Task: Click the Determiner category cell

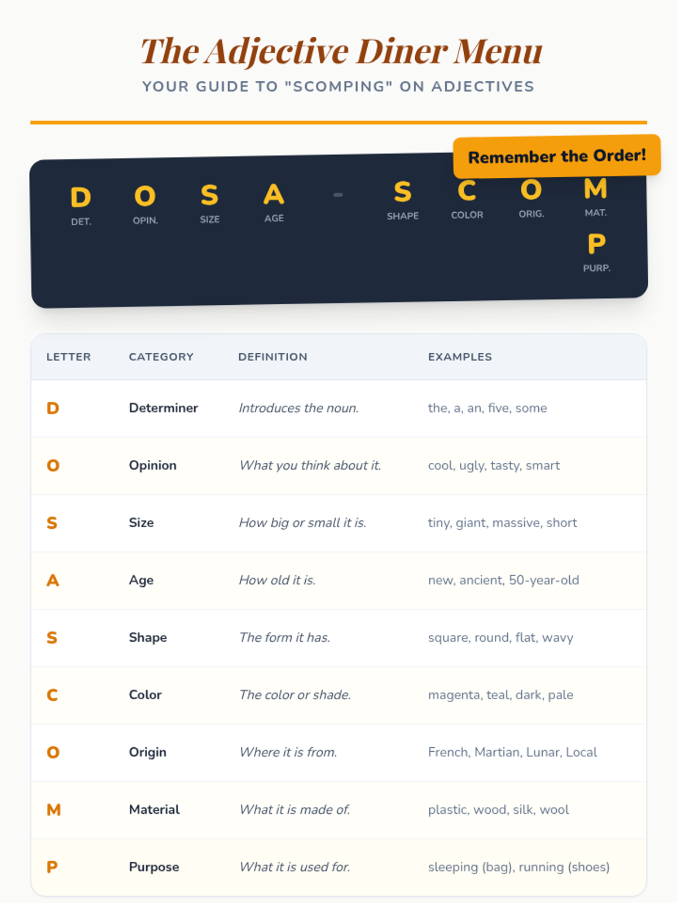Action: pos(163,407)
